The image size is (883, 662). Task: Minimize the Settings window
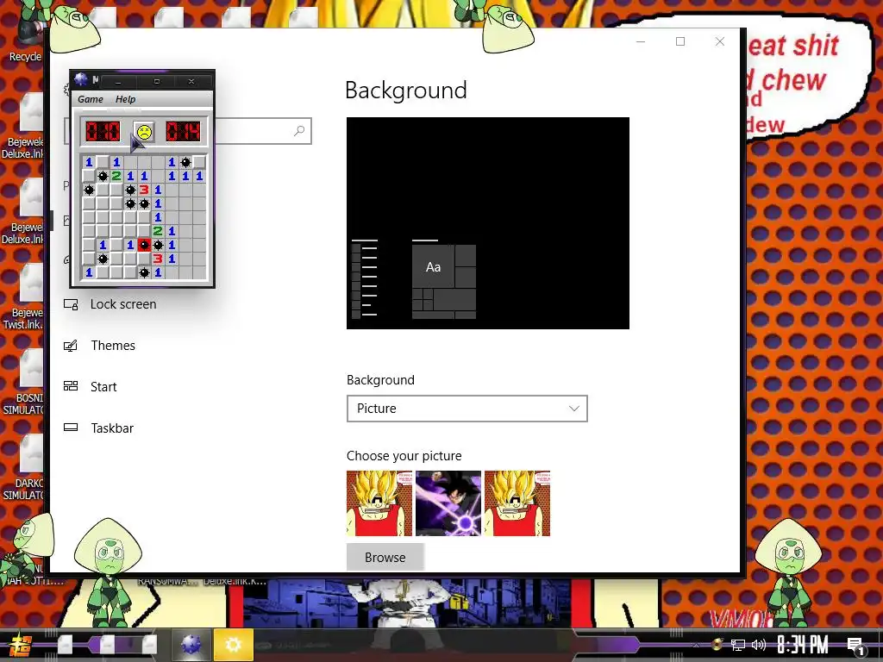[x=641, y=41]
